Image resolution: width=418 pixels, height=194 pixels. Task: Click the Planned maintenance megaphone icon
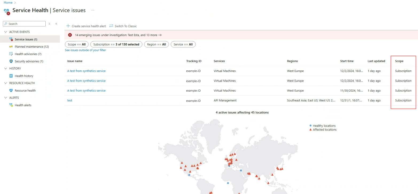[11, 47]
